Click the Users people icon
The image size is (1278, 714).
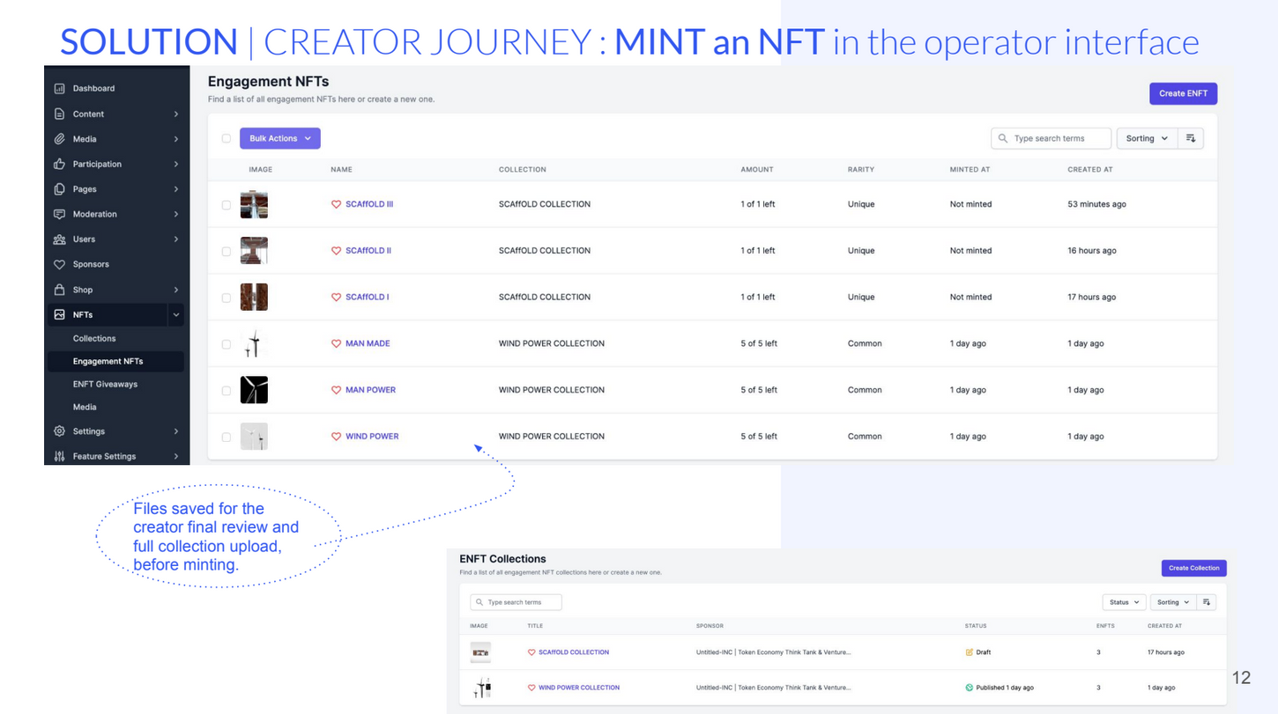(x=59, y=239)
